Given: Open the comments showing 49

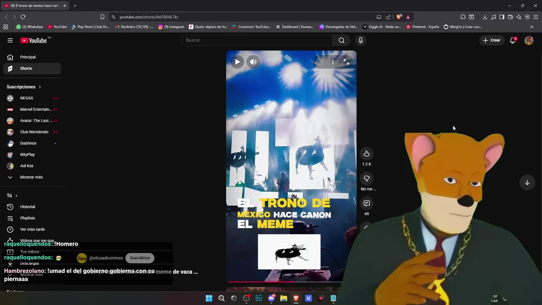Looking at the screenshot, I should point(367,203).
